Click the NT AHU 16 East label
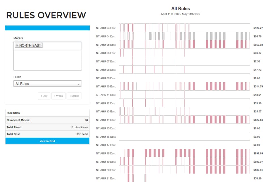Image resolution: width=272 pixels, height=182 pixels. point(106,137)
